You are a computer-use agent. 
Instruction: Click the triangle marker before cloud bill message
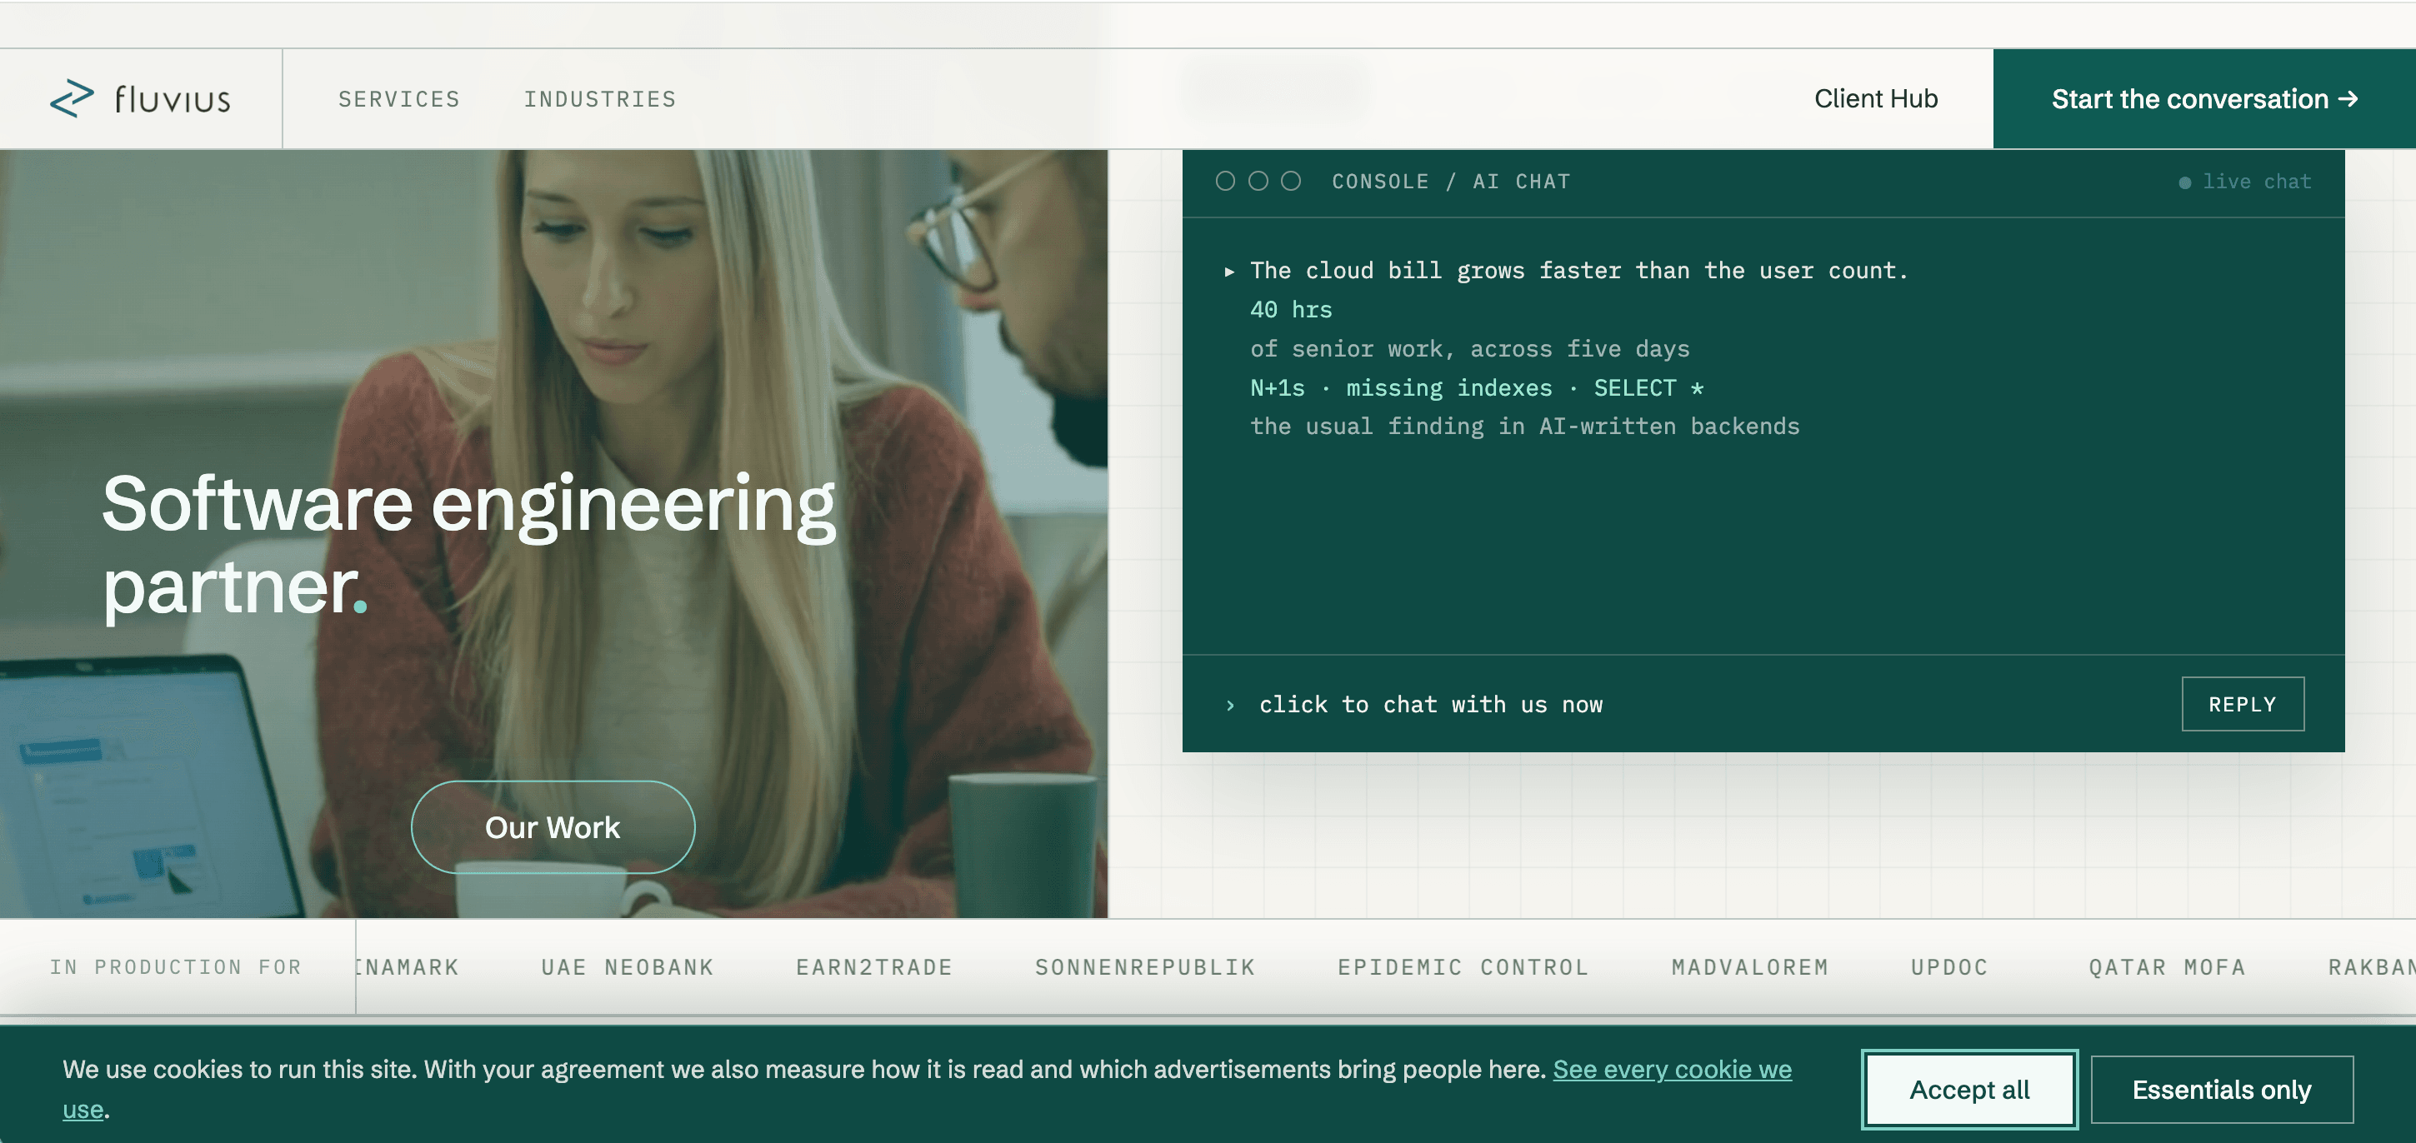[x=1228, y=272]
